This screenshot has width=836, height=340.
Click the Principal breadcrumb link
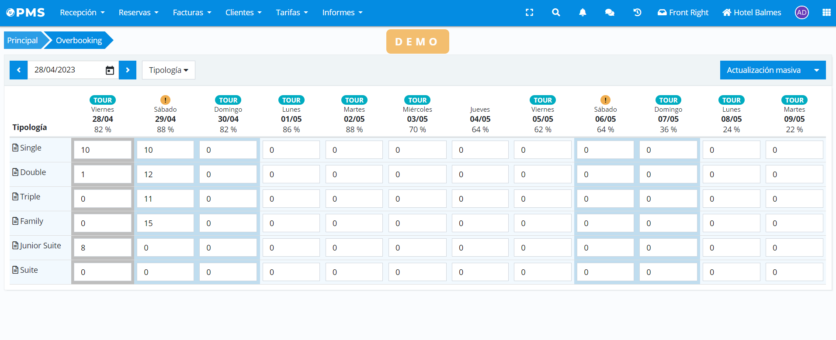[x=22, y=41]
